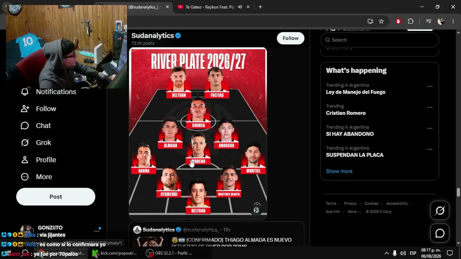Viewport: 461px width, 259px height.
Task: Click the taskbar microphone icon
Action: pos(395,253)
